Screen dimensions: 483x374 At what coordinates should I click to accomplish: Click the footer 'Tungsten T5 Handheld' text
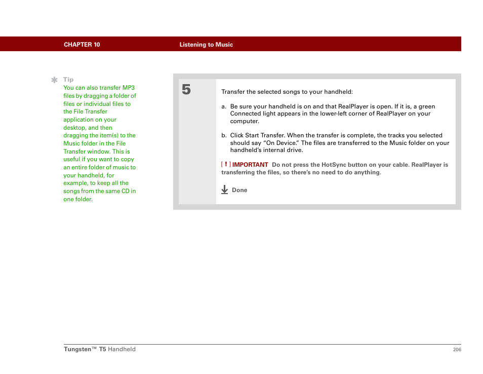pos(100,349)
